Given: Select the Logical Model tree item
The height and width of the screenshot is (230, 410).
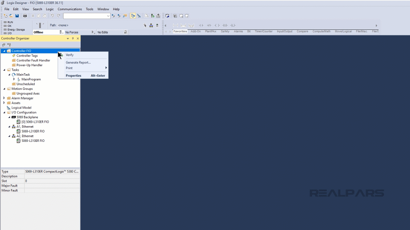Looking at the screenshot, I should (x=21, y=108).
